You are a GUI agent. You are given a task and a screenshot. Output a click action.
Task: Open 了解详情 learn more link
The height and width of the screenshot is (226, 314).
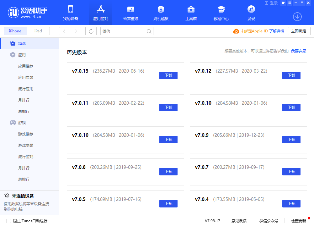pyautogui.click(x=277, y=31)
